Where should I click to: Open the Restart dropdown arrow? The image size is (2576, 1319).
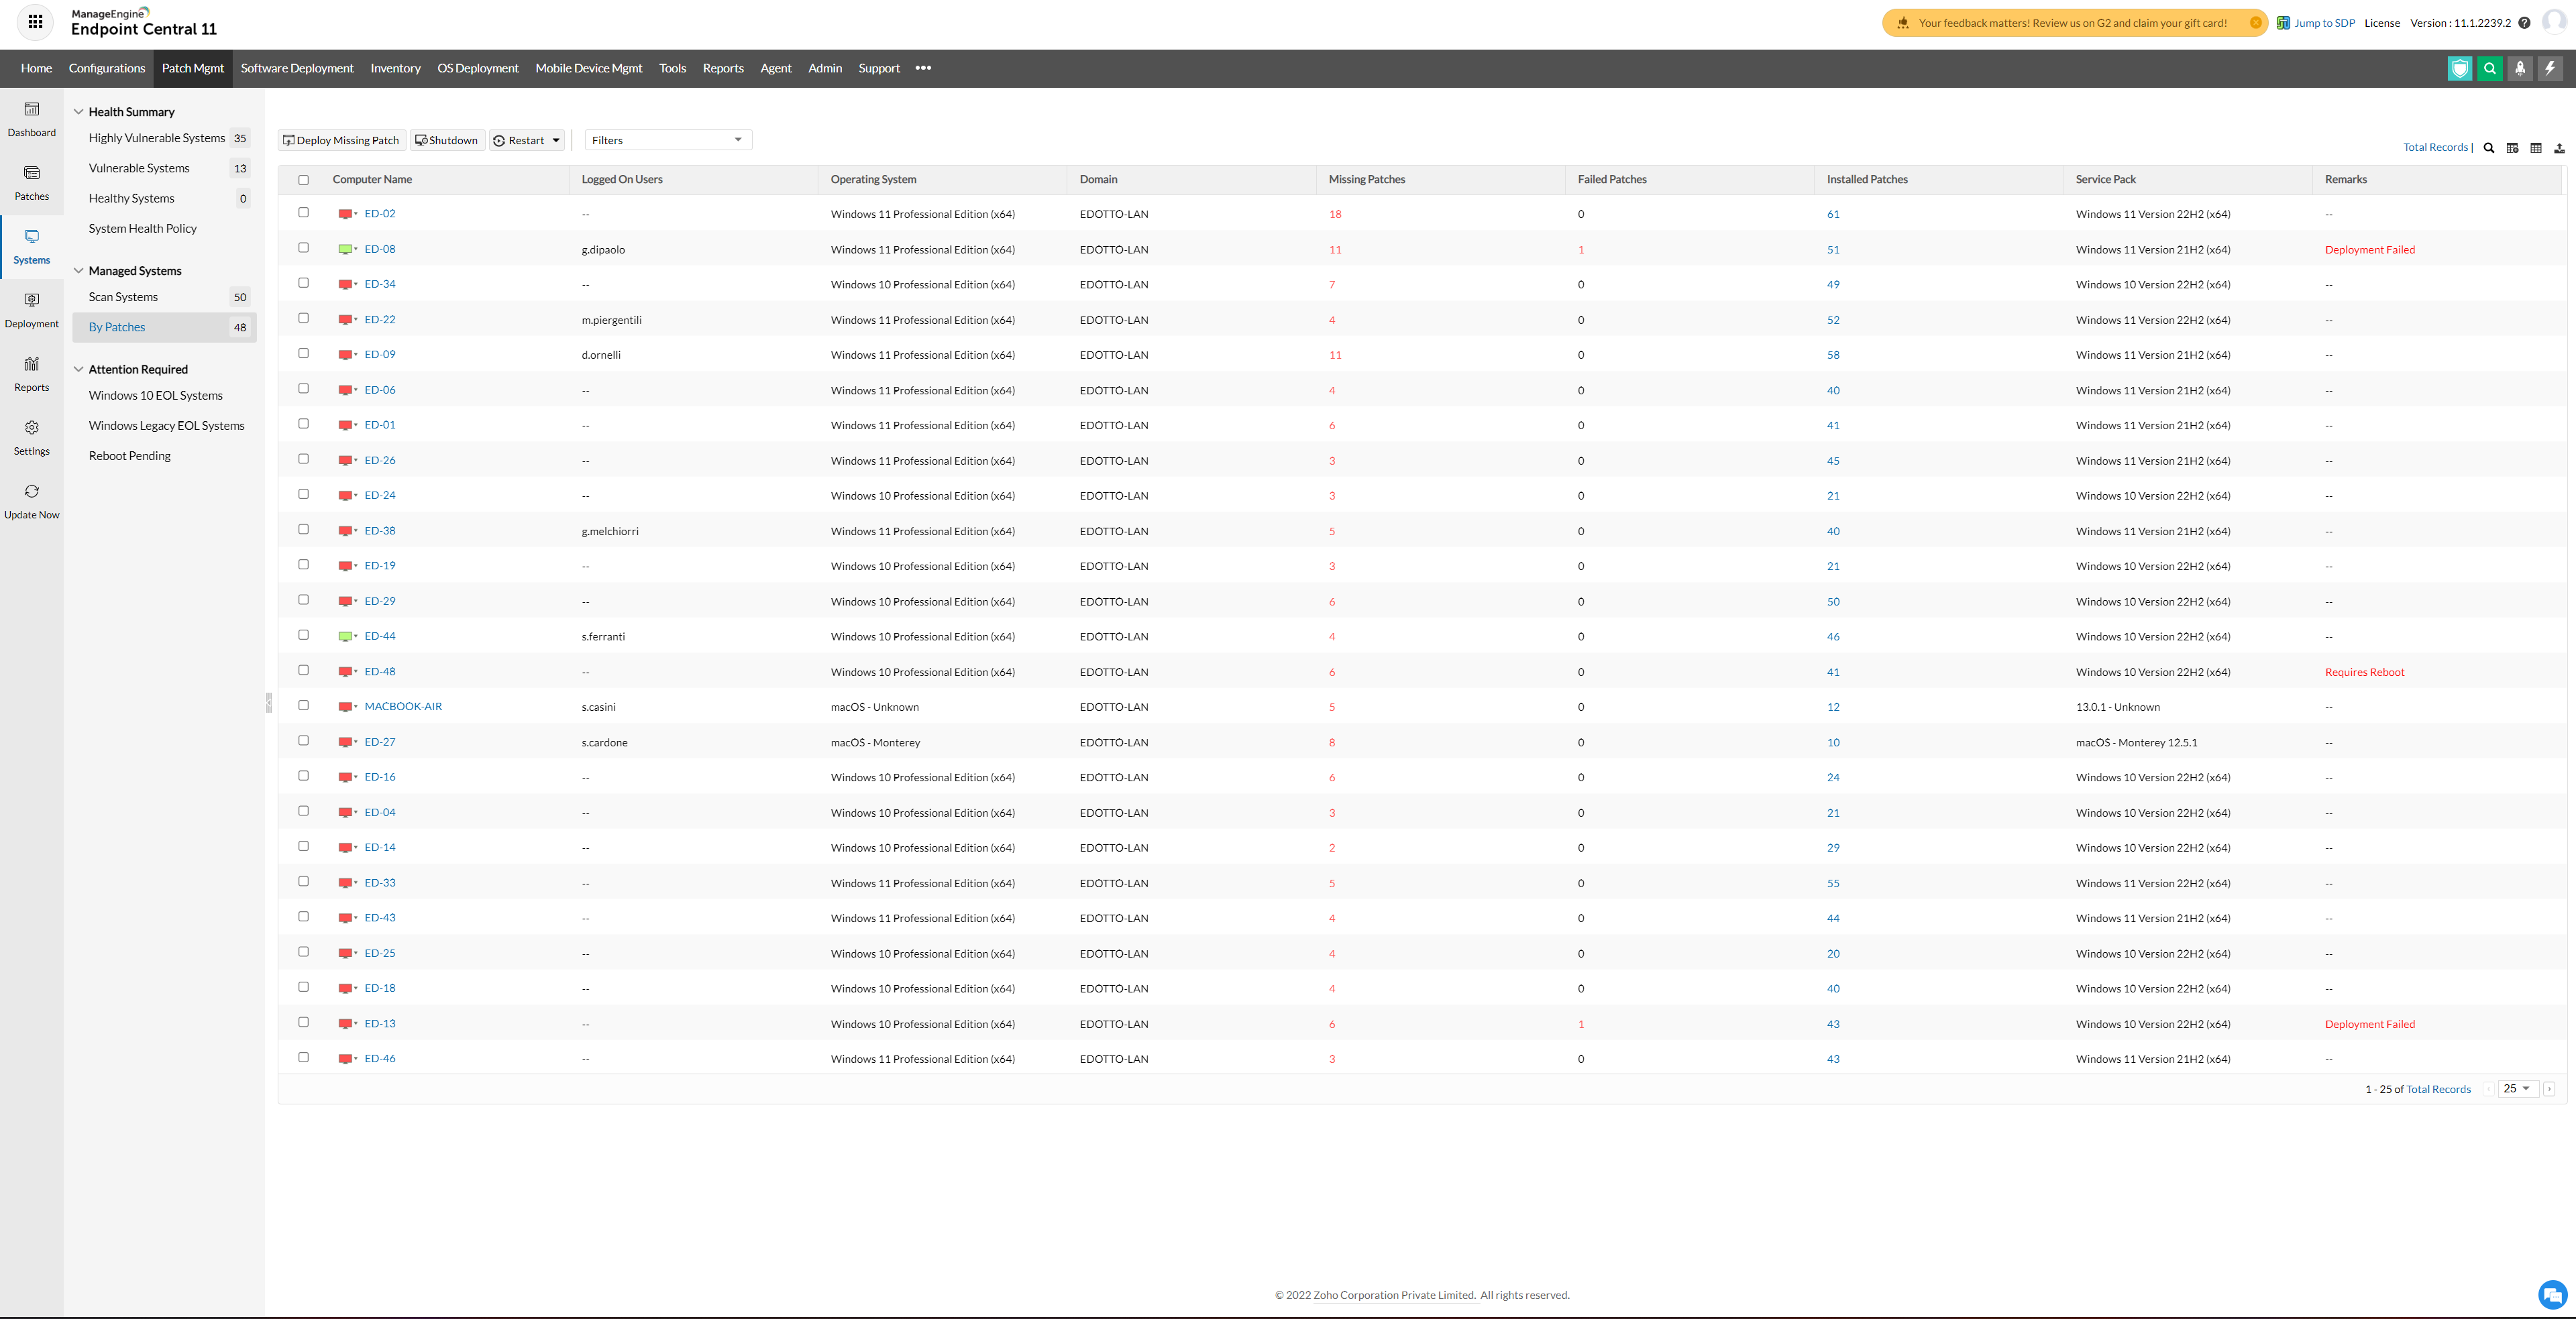pyautogui.click(x=556, y=140)
